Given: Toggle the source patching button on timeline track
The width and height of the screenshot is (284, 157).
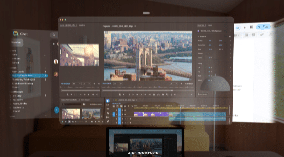Looking at the screenshot, I should coord(114,114).
